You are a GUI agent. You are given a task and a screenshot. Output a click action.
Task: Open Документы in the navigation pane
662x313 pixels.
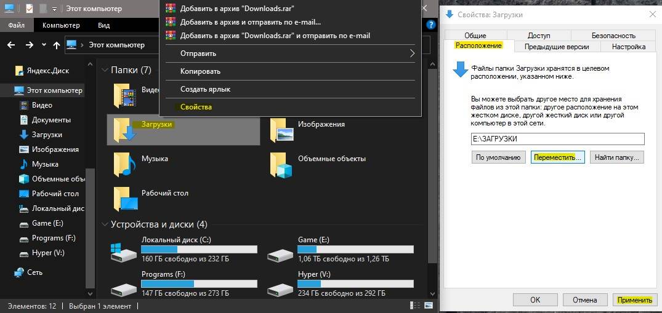point(45,120)
